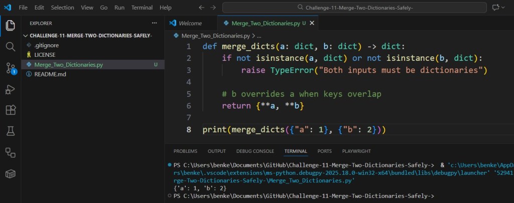Open Explorer views and more actions ellipsis
514x203 pixels.
154,23
